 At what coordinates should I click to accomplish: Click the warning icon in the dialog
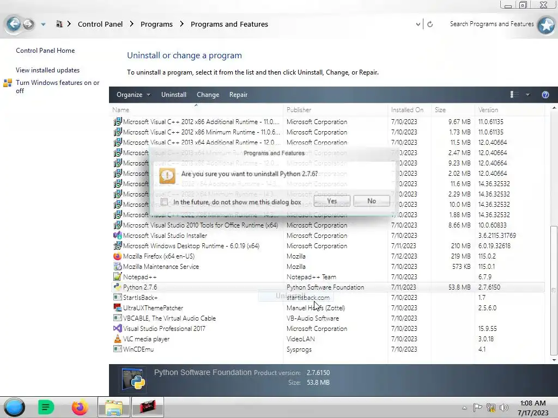tap(167, 175)
